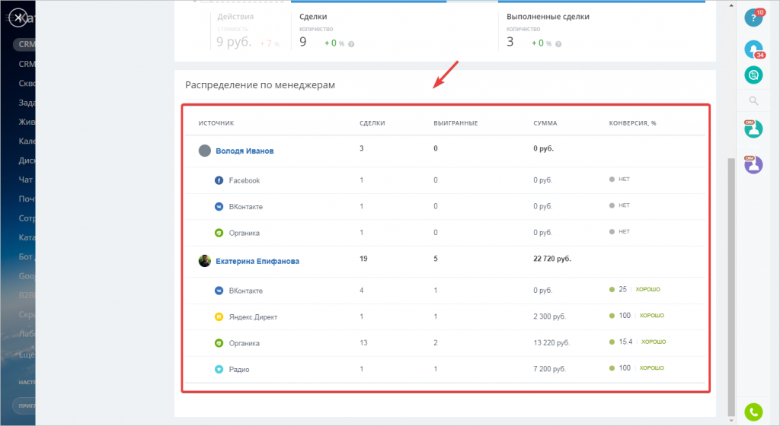Click the Радио source icon
Image resolution: width=780 pixels, height=426 pixels.
pyautogui.click(x=219, y=370)
